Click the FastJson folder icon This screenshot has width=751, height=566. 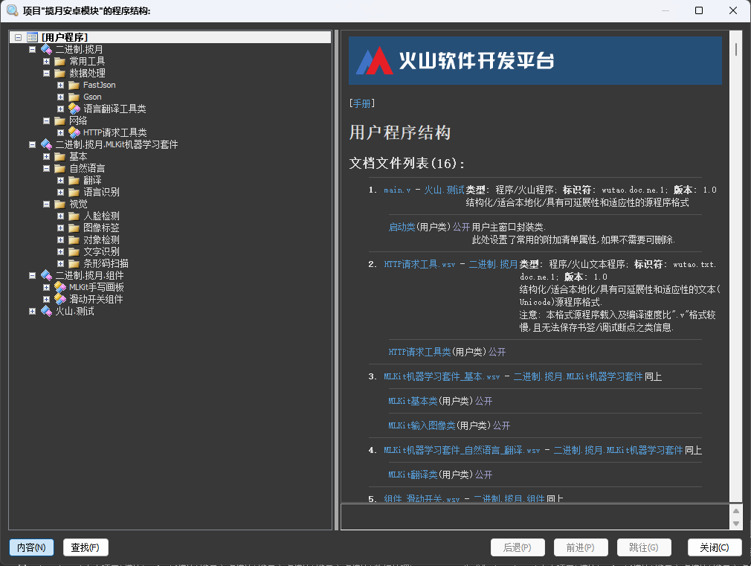[x=74, y=85]
